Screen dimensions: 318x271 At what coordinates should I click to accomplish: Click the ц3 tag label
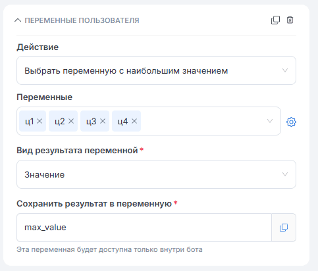(92, 121)
